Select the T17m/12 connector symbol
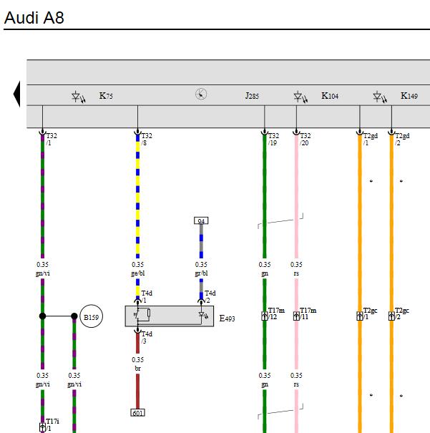430x433 pixels. 265,316
